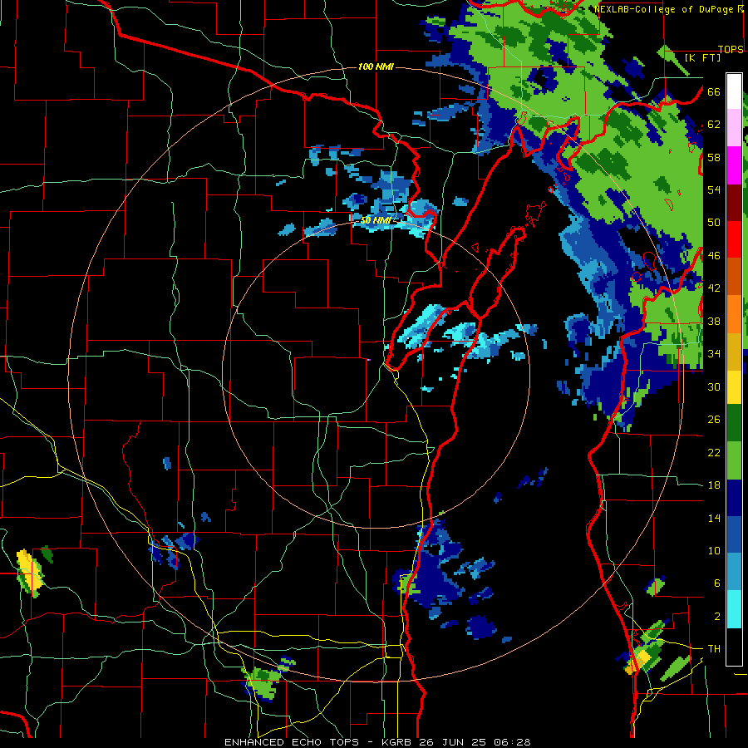Select the magenta legend swatch

click(x=734, y=165)
